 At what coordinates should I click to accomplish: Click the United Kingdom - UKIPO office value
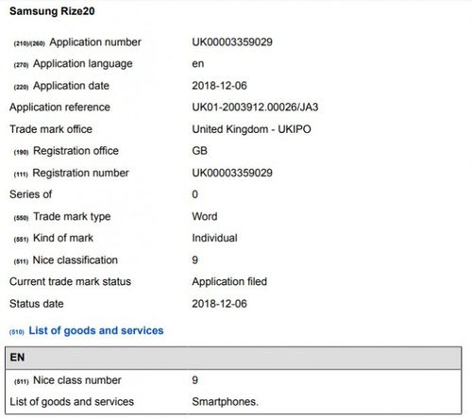click(251, 129)
